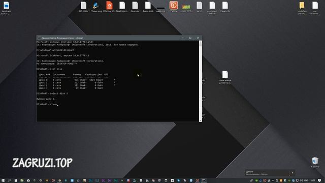Expand the toolbar notification dropdown arrow

pos(292,173)
